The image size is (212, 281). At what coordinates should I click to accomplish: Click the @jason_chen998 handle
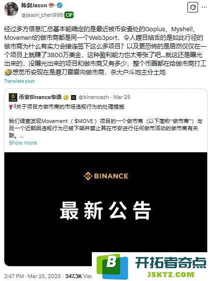tap(42, 15)
